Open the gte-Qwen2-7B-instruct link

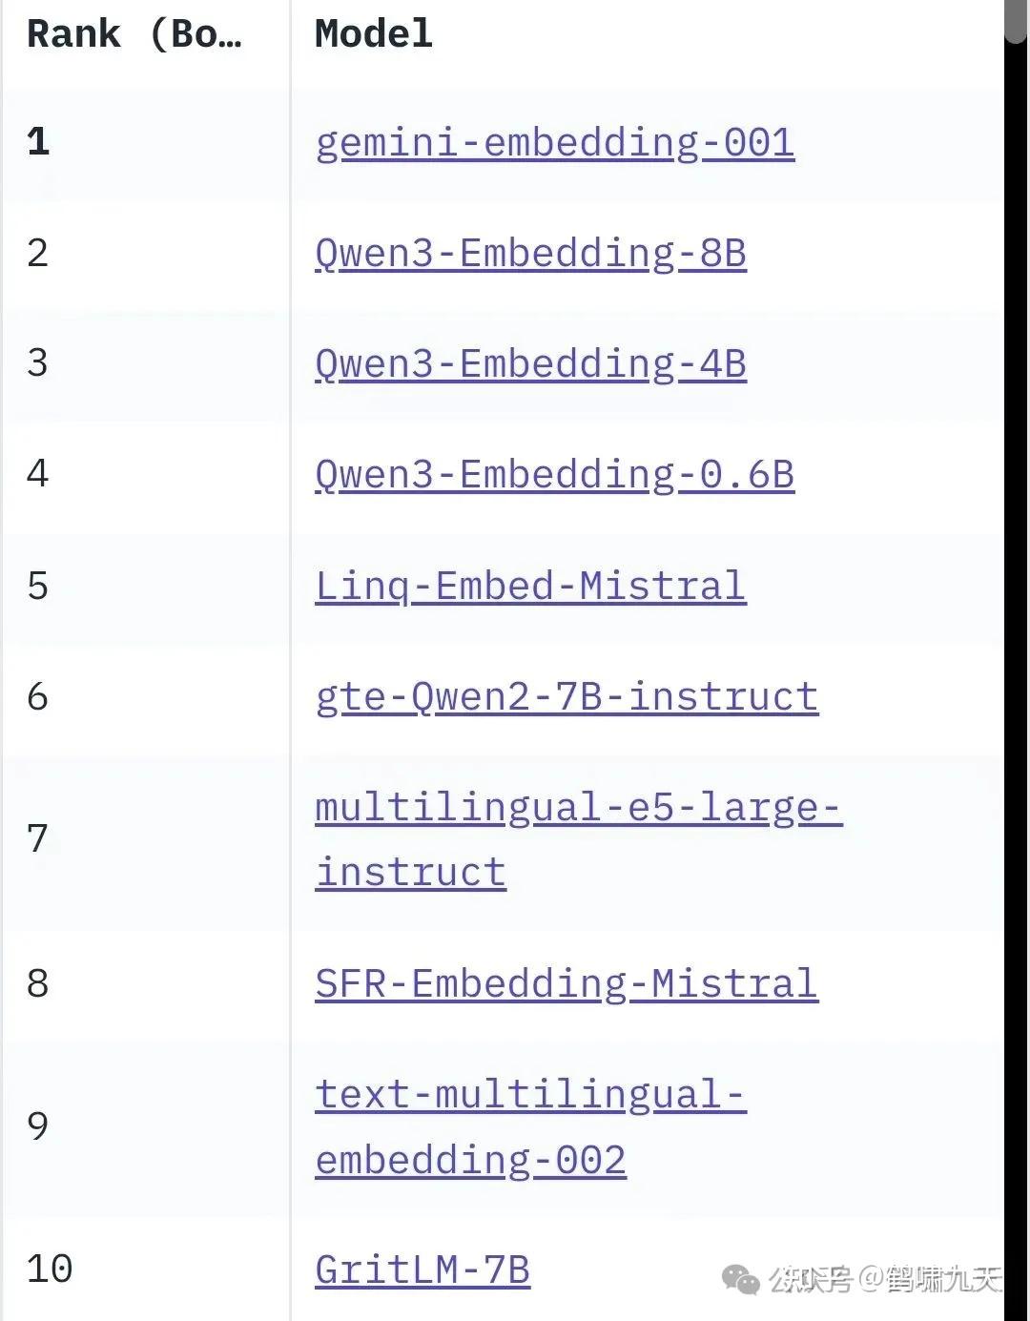pos(566,696)
